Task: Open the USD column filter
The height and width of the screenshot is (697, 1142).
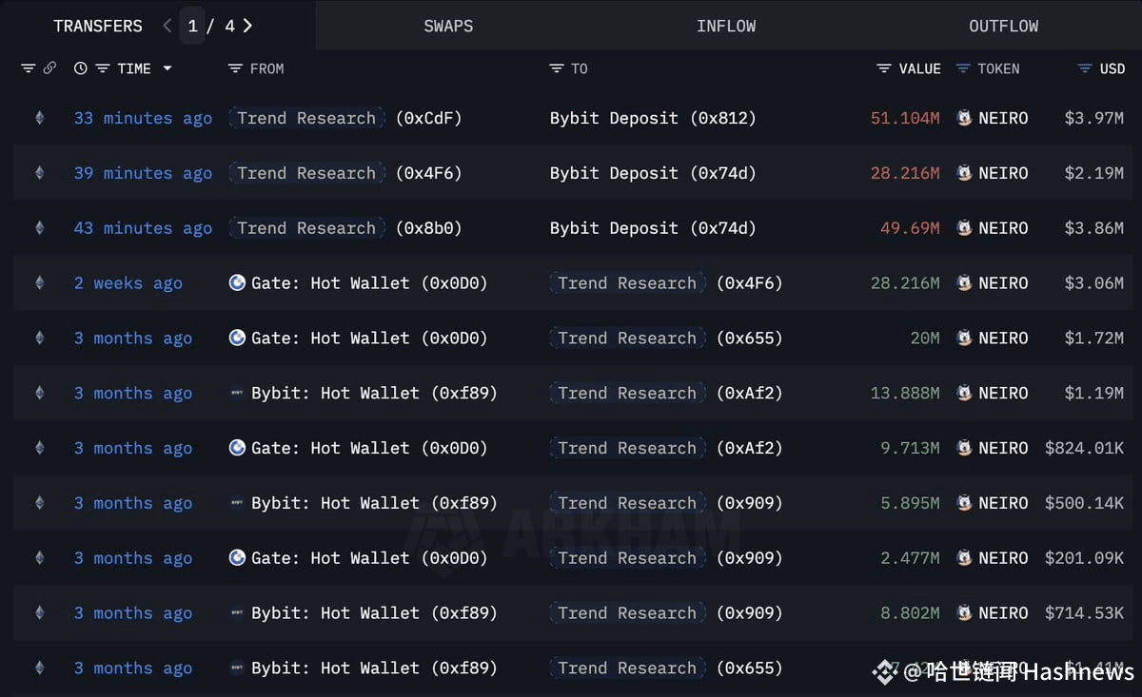Action: click(x=1085, y=68)
